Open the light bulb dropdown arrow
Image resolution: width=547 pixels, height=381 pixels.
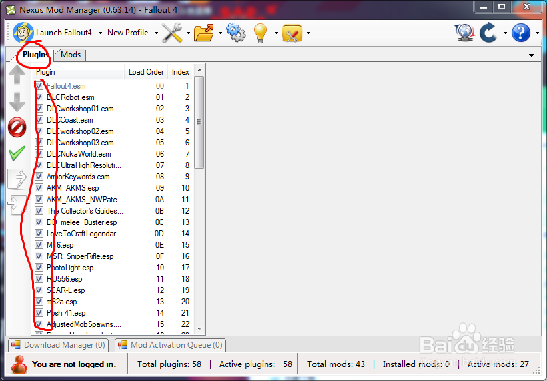click(x=276, y=33)
